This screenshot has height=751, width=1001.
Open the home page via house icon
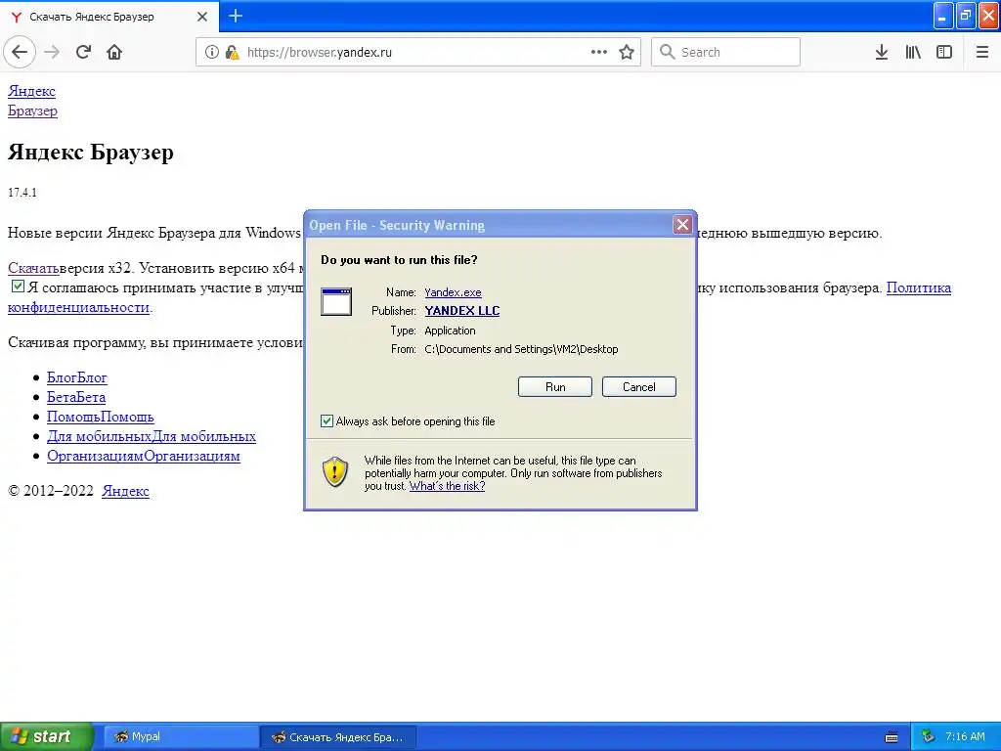click(114, 52)
